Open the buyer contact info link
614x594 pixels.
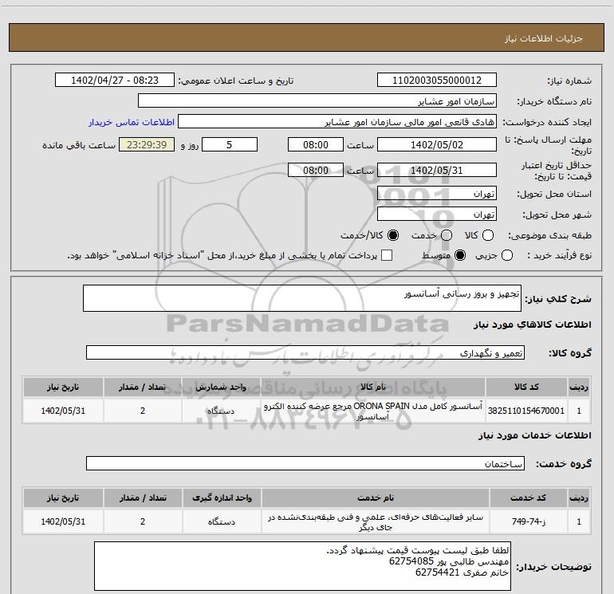[x=132, y=122]
